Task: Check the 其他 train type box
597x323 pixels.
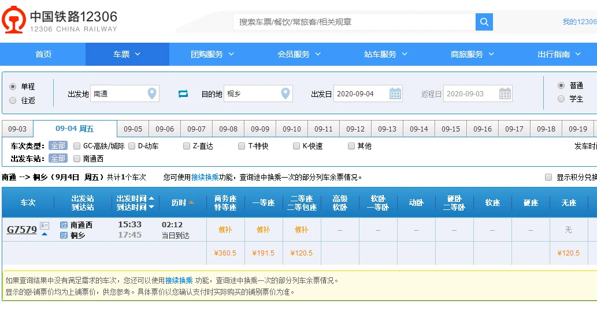Action: 351,146
